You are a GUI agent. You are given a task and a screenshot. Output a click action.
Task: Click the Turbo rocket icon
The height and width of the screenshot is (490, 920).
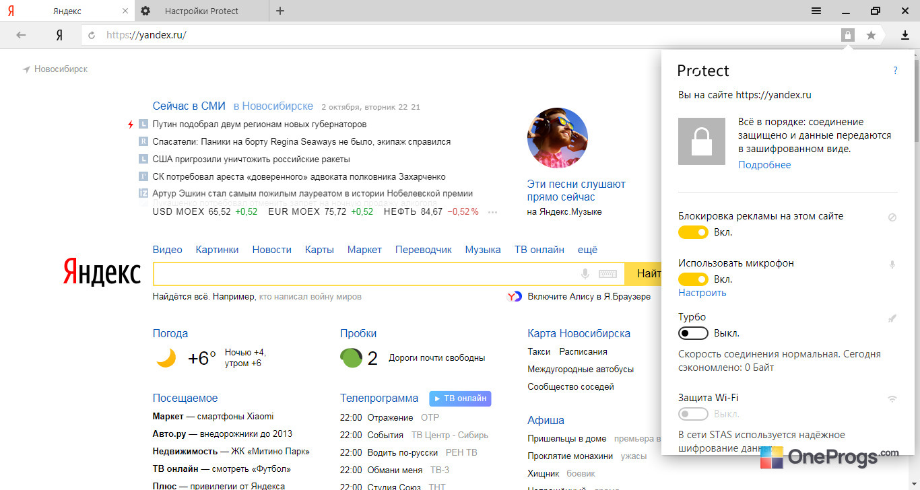point(892,318)
